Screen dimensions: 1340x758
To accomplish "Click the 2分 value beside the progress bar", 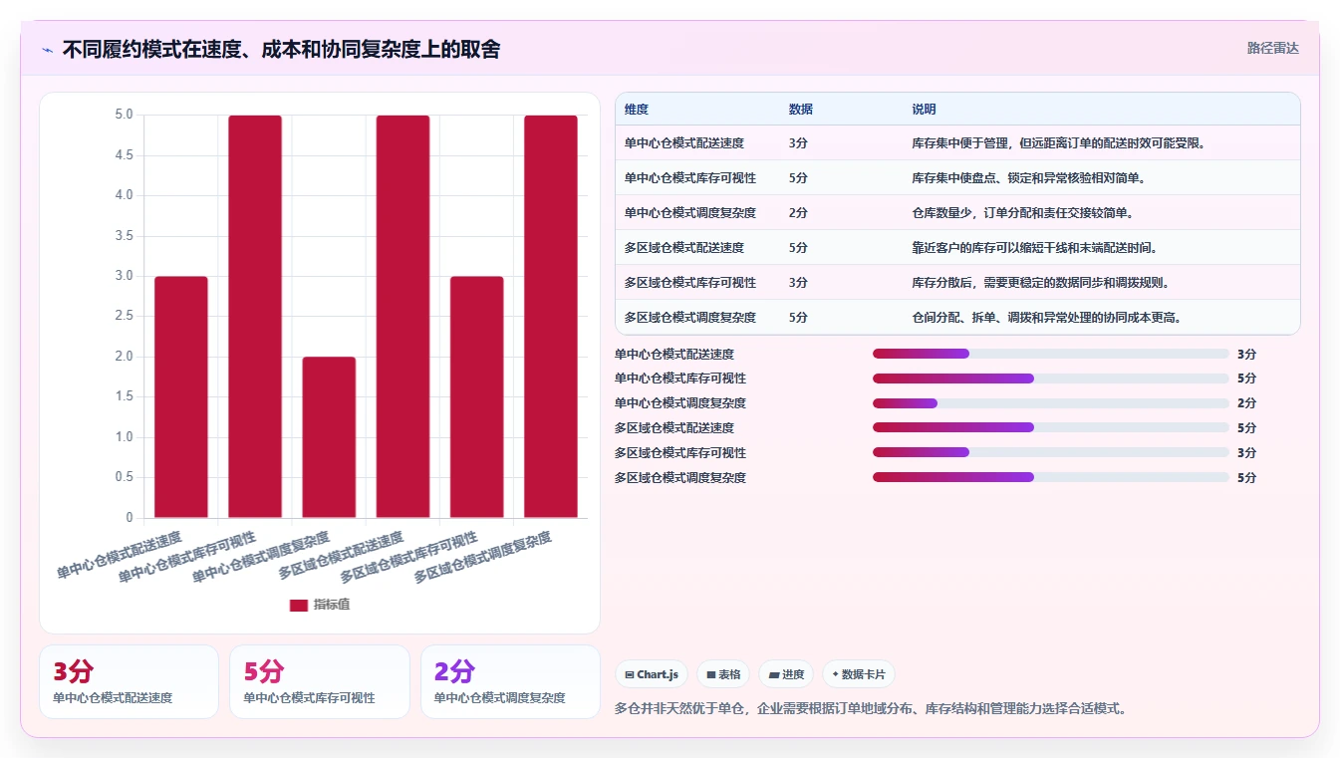I will [1246, 403].
